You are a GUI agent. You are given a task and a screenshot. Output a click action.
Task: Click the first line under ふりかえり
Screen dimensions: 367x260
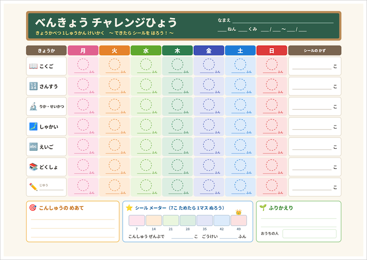(298, 219)
